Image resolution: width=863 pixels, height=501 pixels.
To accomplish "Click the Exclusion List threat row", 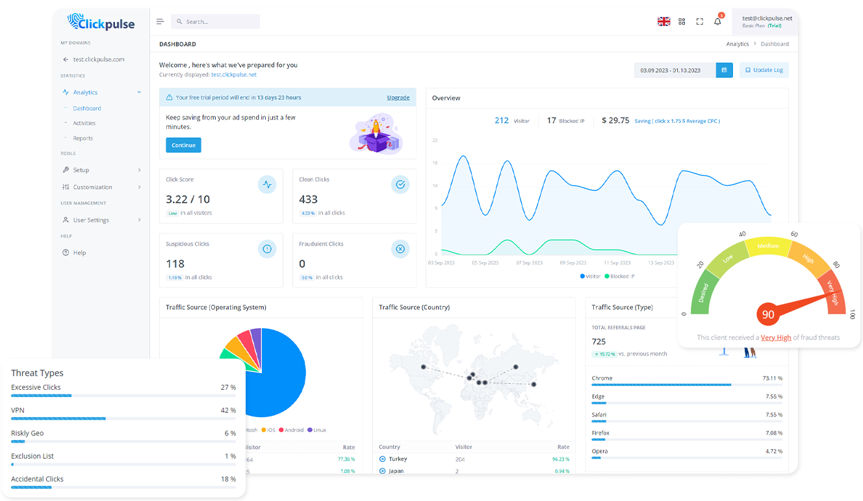I will (x=123, y=459).
